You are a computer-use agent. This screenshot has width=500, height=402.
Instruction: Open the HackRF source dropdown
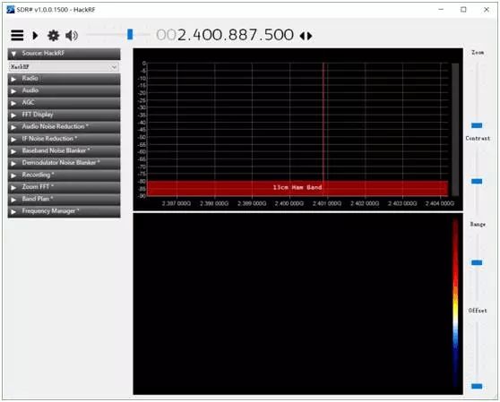tap(64, 67)
